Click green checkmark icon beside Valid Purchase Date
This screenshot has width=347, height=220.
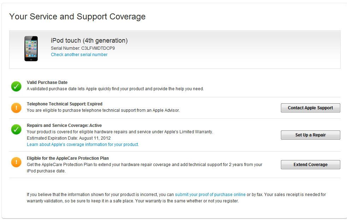point(16,86)
